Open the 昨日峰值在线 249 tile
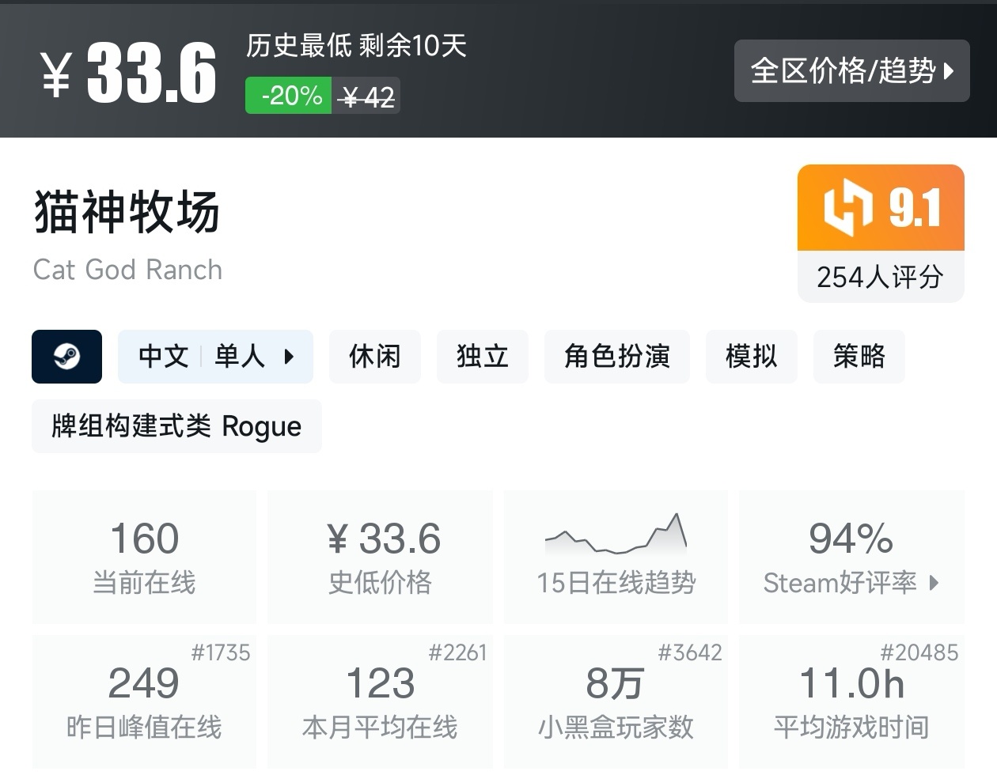The width and height of the screenshot is (997, 775). 144,701
